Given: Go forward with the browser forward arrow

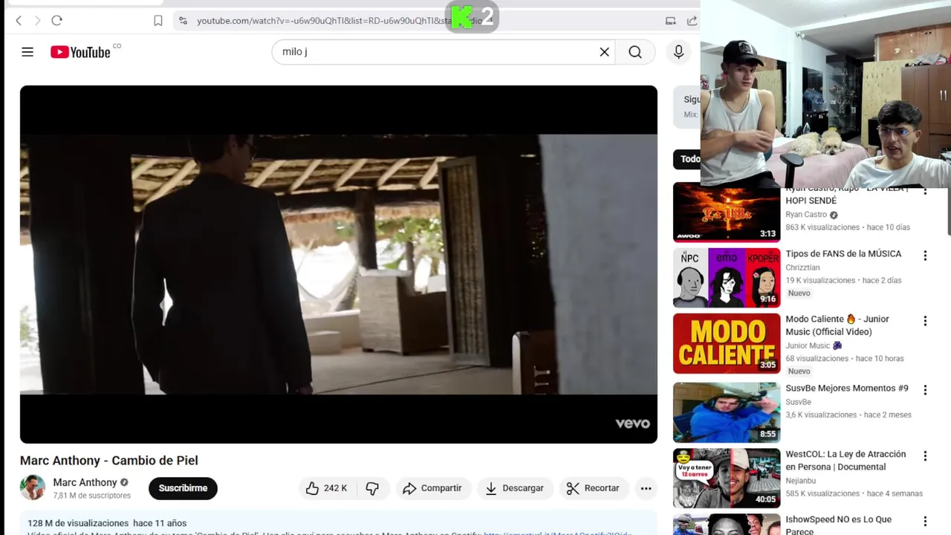Looking at the screenshot, I should click(37, 21).
